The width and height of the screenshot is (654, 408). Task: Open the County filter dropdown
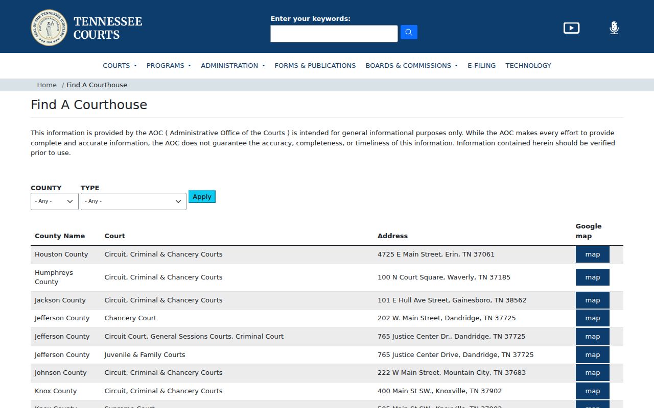[x=55, y=201]
